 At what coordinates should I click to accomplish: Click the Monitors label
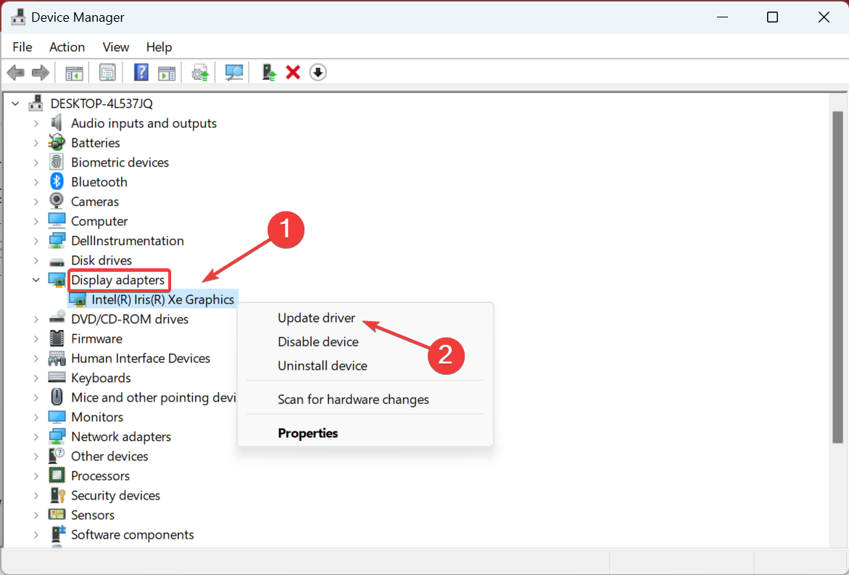coord(97,417)
